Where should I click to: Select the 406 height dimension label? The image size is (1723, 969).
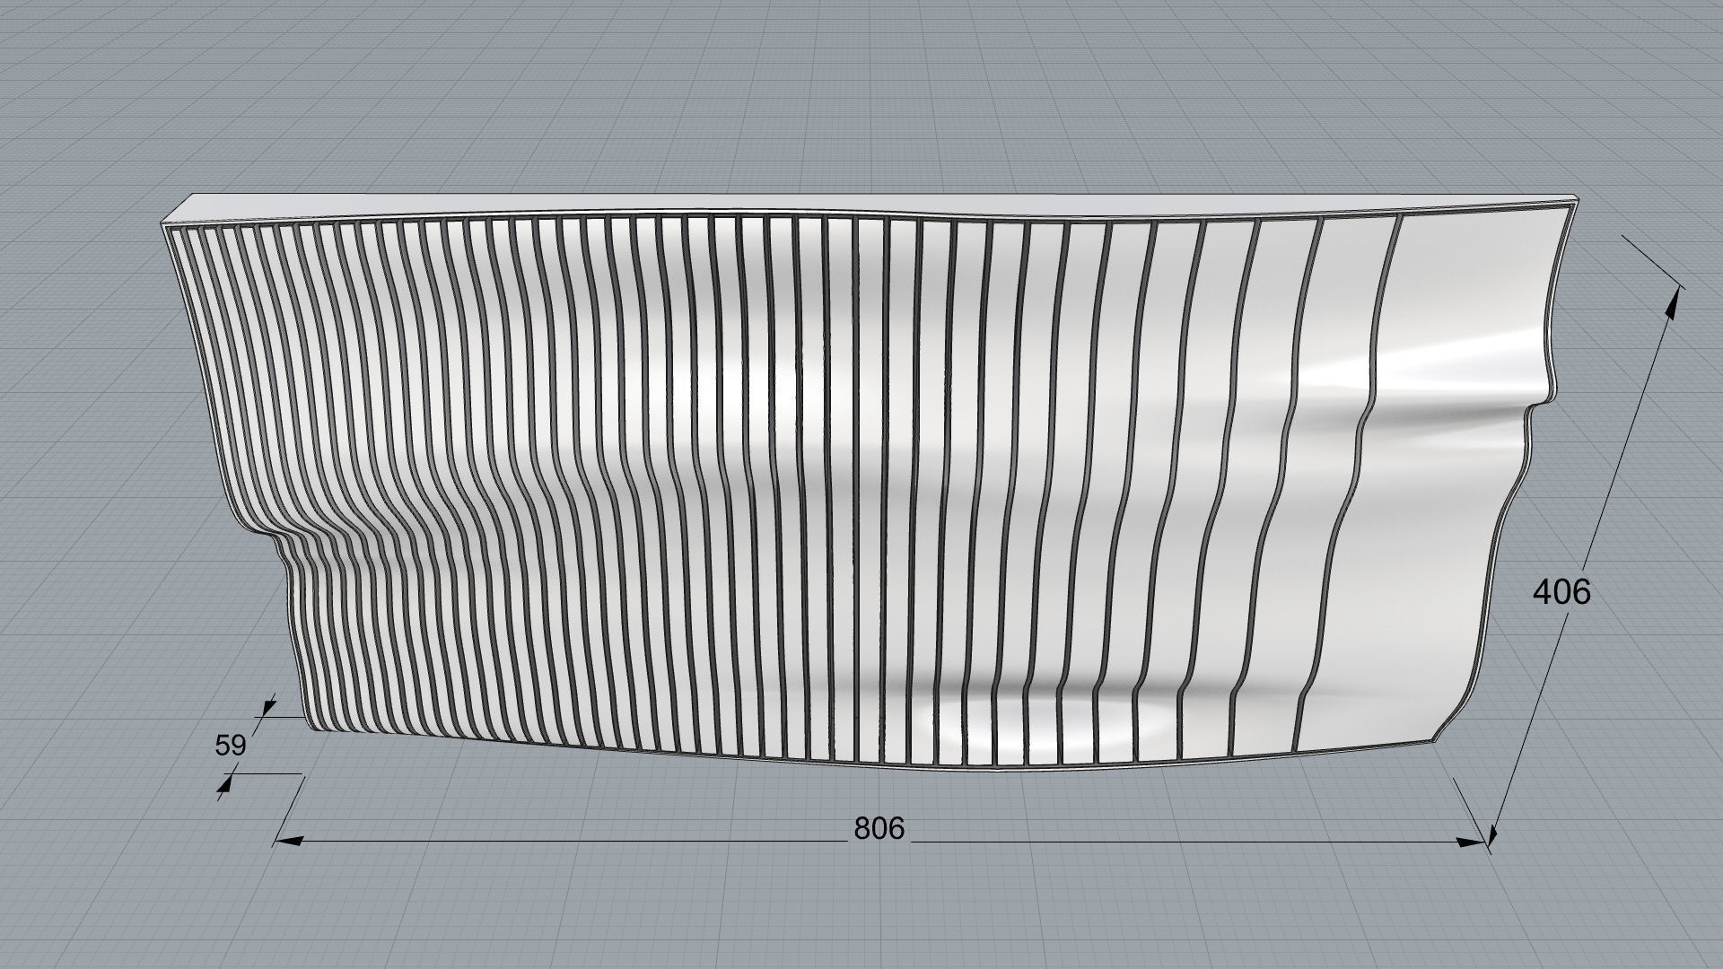[x=1561, y=592]
